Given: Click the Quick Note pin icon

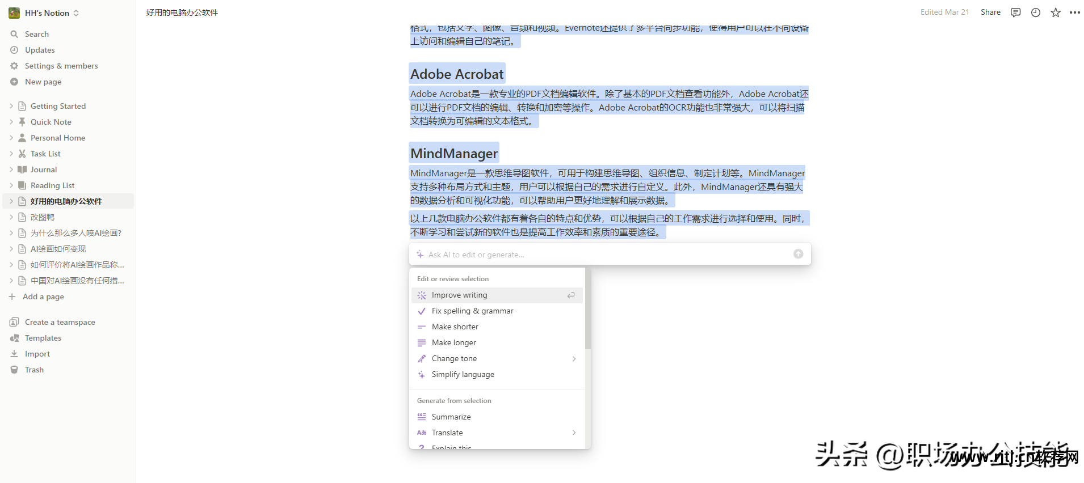Looking at the screenshot, I should coord(22,122).
